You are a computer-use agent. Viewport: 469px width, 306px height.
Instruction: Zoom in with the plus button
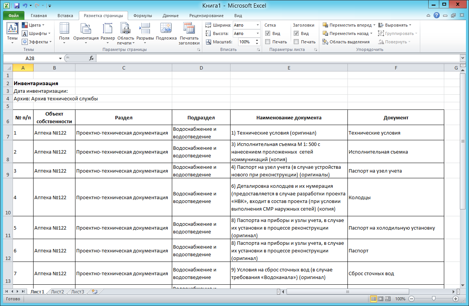click(x=456, y=299)
